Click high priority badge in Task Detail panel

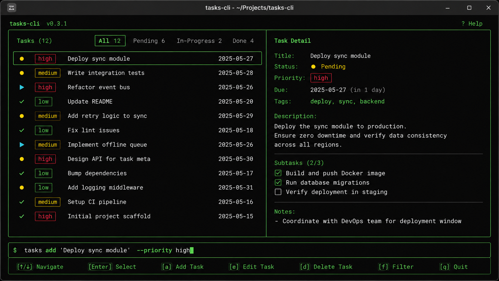click(321, 78)
